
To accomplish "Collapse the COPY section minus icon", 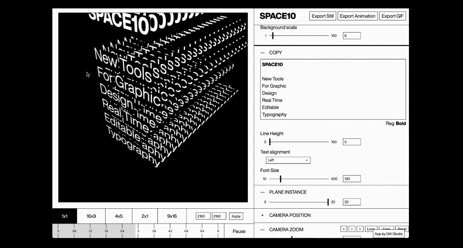I will click(x=263, y=53).
